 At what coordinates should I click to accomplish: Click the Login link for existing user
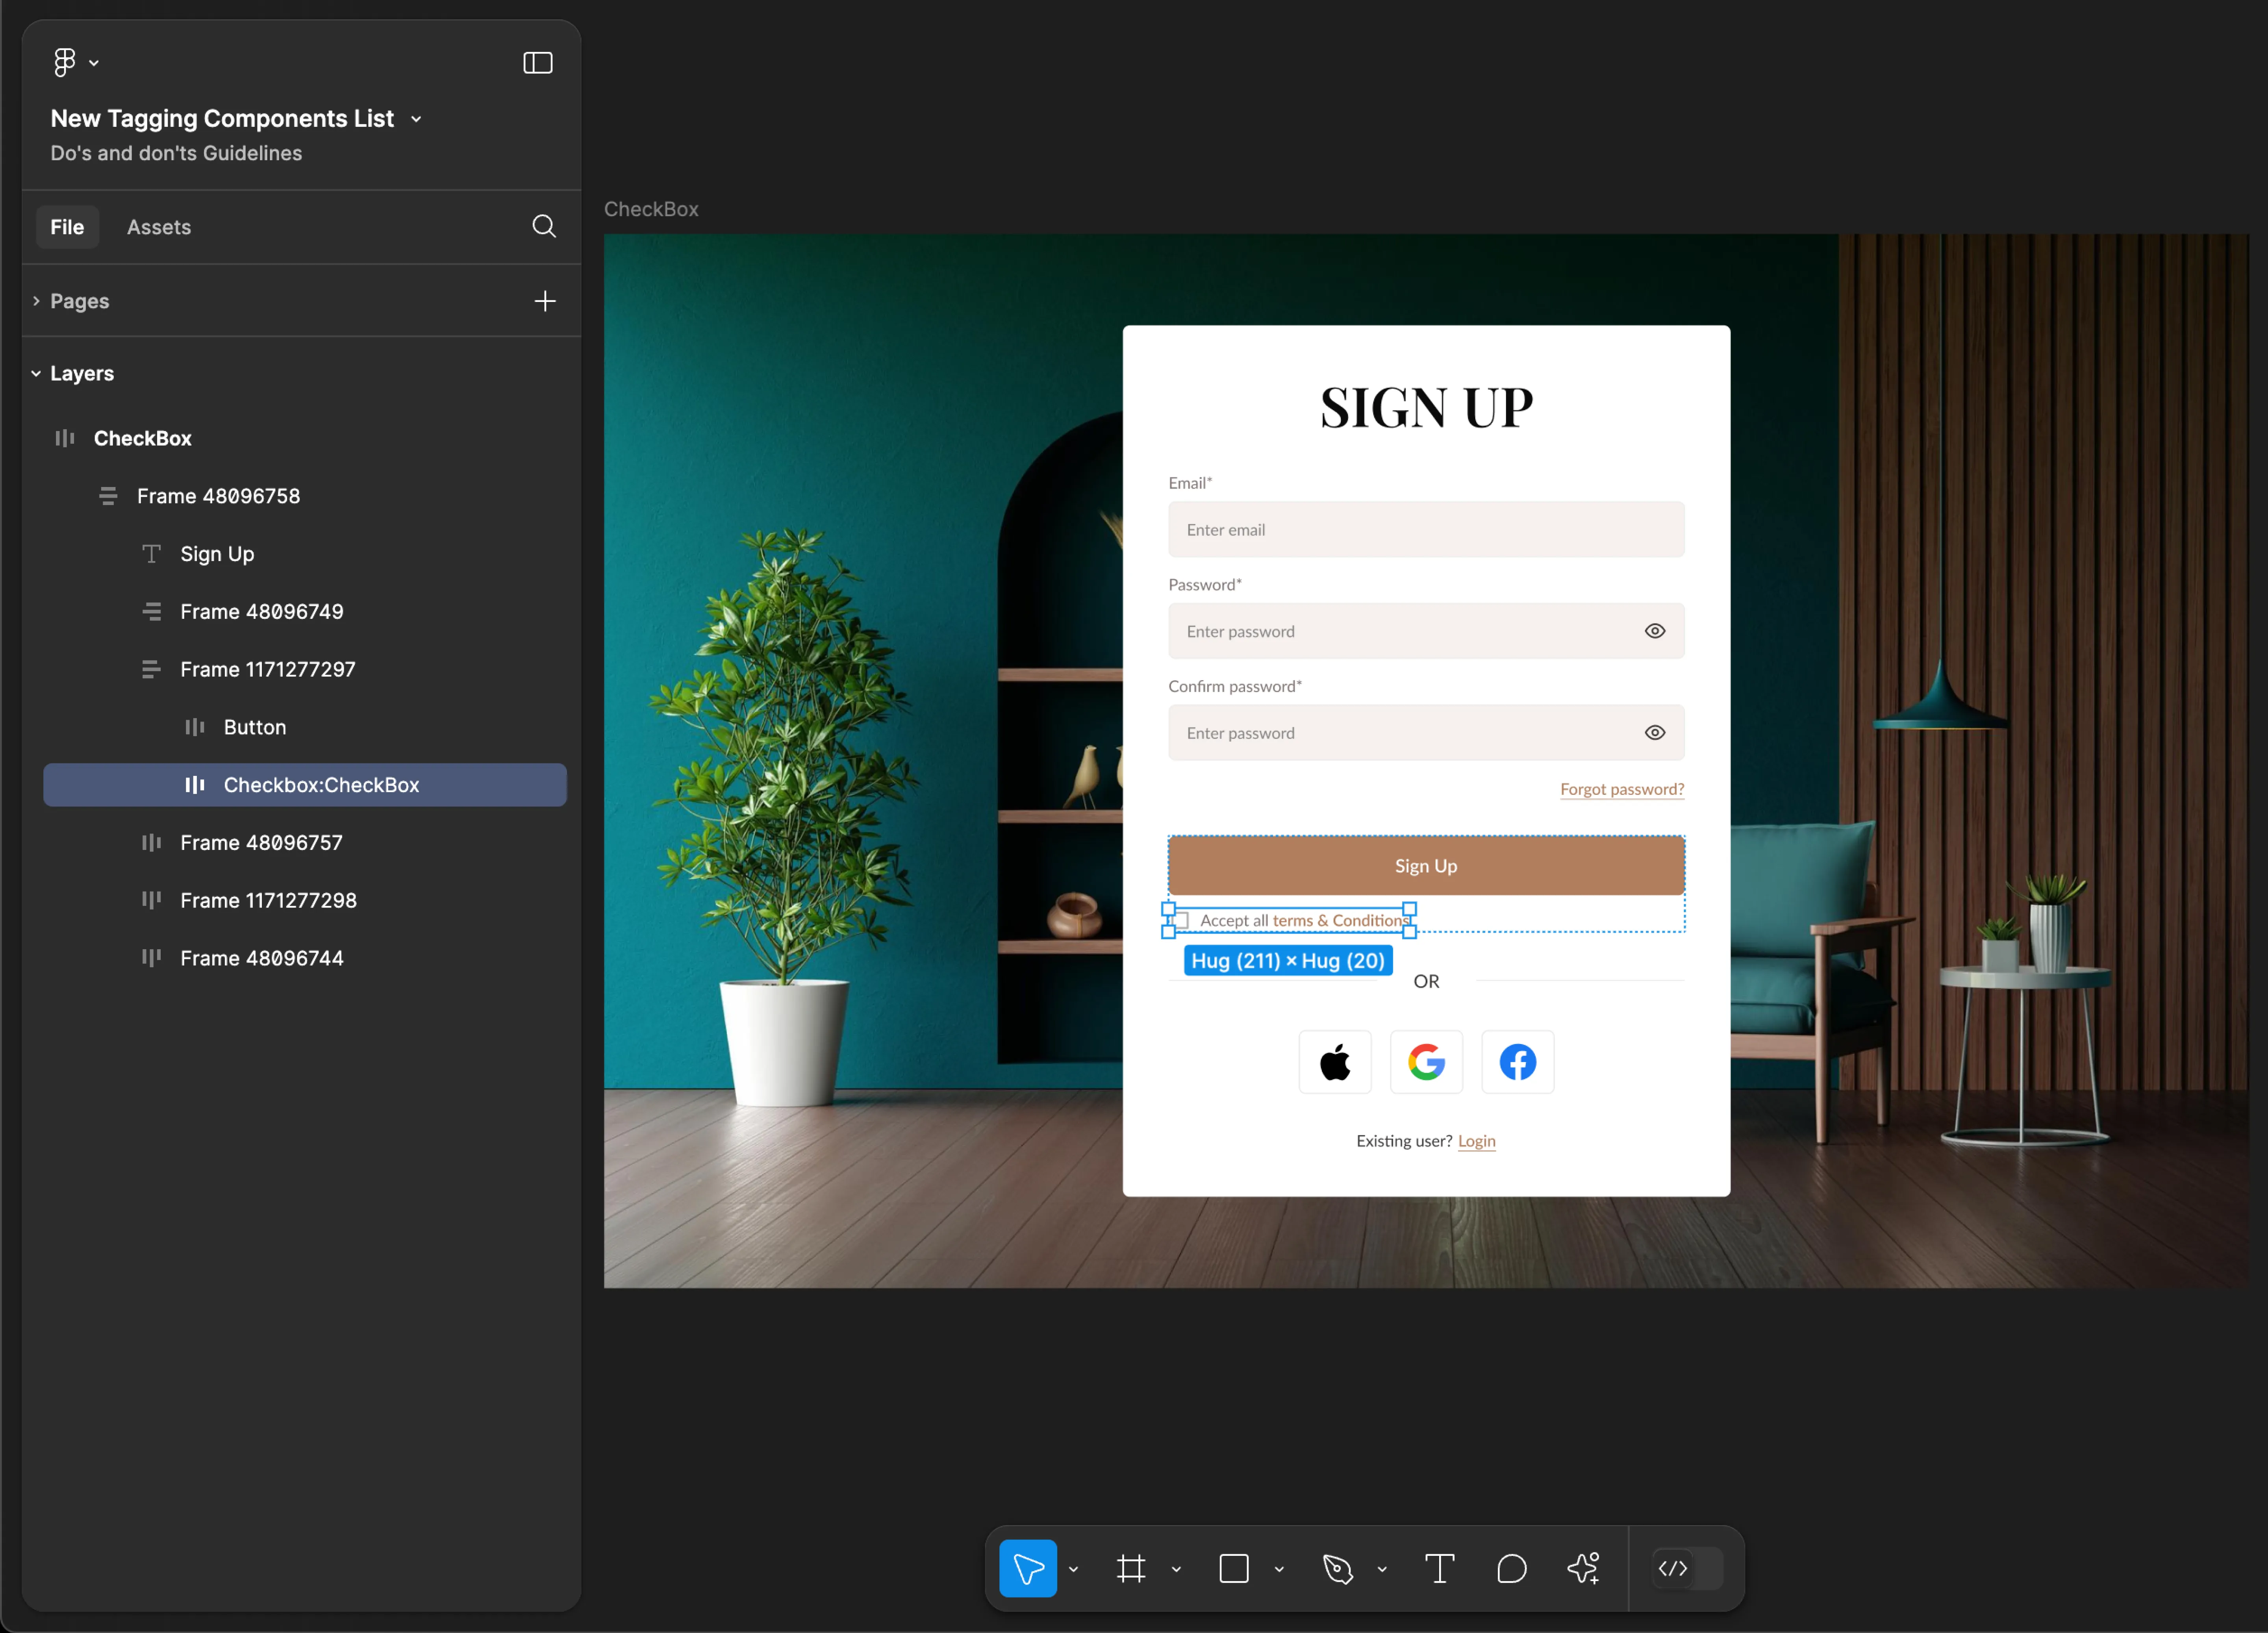[1476, 1140]
